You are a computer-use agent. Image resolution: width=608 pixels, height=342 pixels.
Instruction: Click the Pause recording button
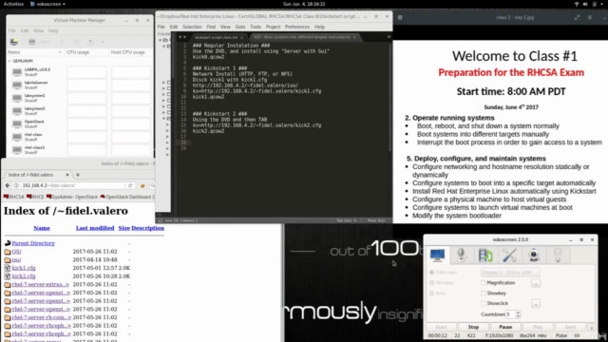[505, 327]
